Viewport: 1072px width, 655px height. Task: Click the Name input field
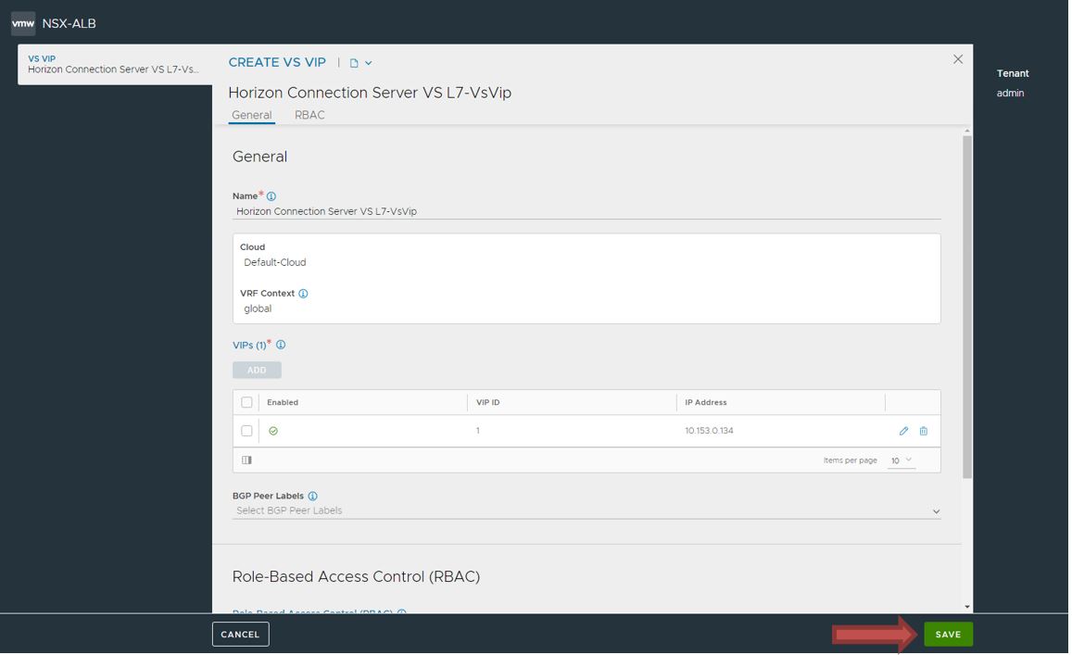(x=586, y=211)
